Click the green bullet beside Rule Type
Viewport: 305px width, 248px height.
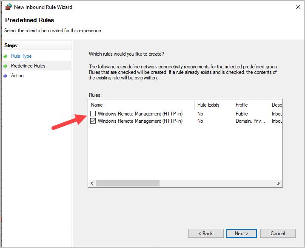tap(5, 56)
